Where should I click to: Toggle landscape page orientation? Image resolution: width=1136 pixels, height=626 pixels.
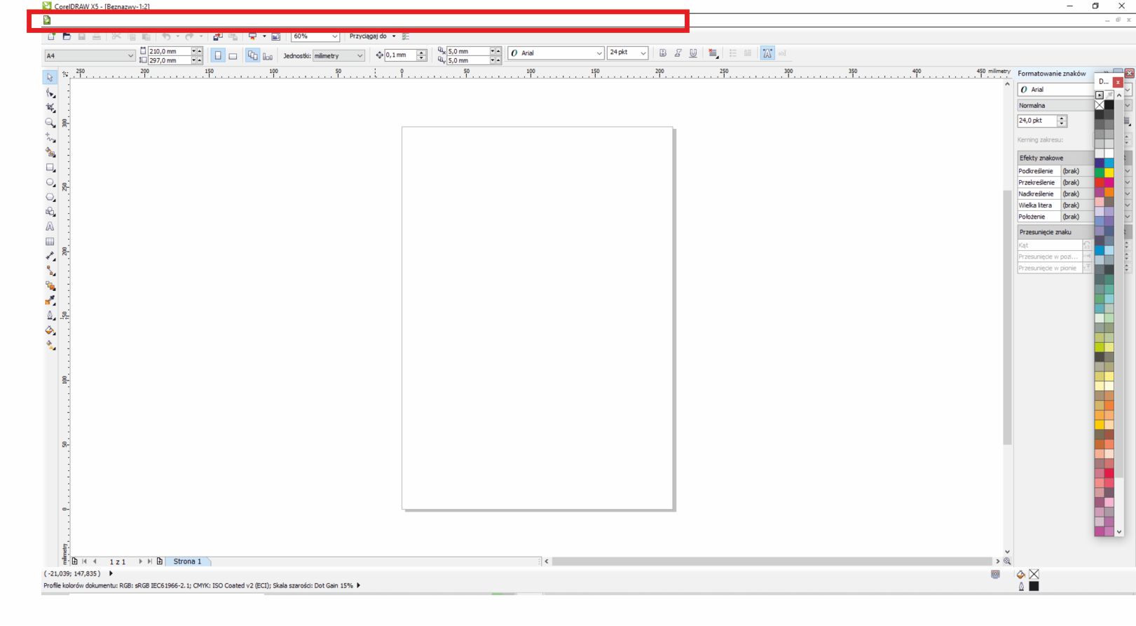[x=232, y=55]
